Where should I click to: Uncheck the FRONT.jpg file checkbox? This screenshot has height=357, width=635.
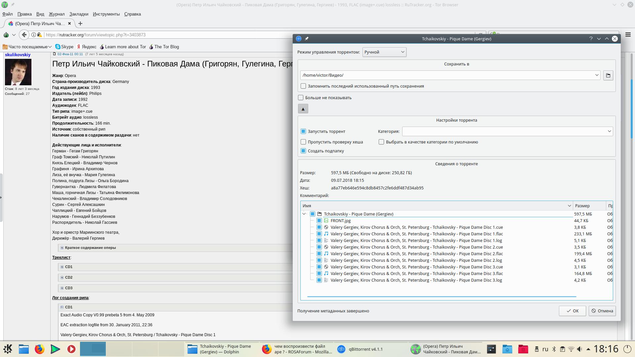[x=319, y=220]
